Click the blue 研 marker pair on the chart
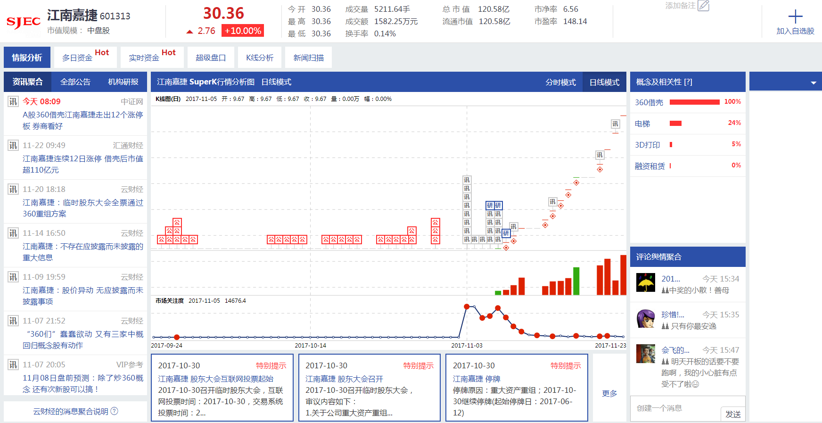 [x=494, y=205]
